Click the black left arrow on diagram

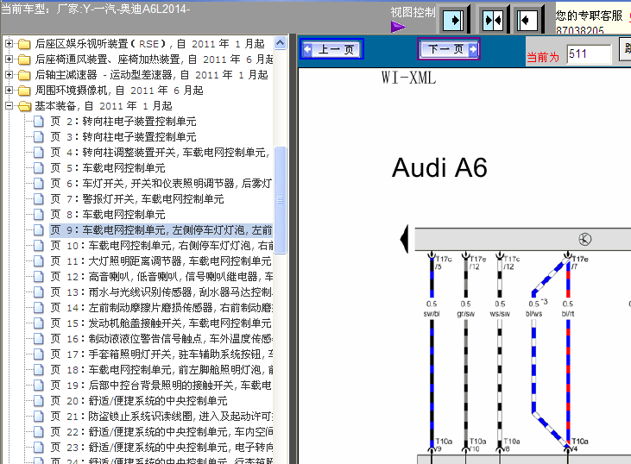404,239
